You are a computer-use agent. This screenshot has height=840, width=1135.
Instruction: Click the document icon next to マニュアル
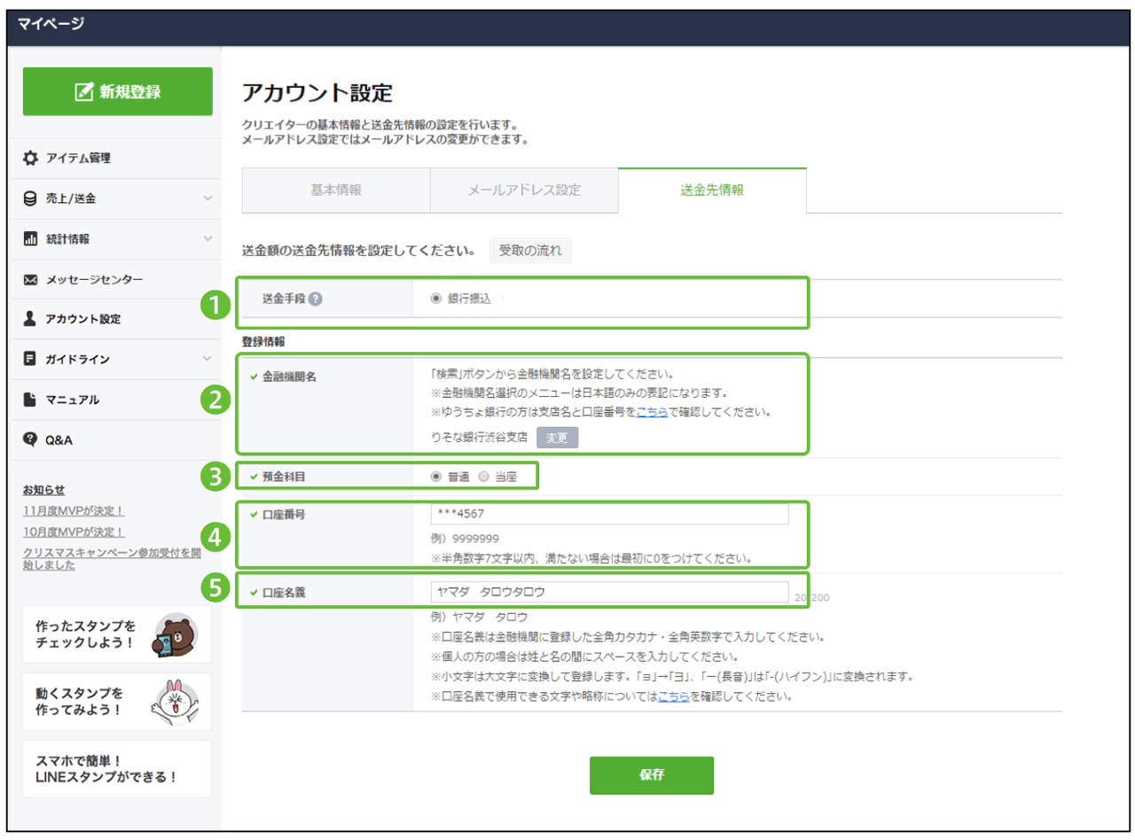(30, 399)
